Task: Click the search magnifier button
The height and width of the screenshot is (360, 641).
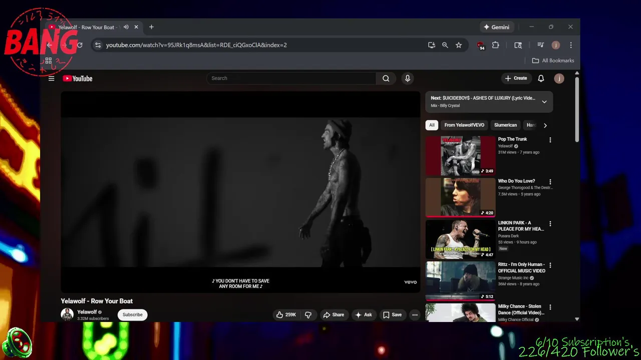Action: [x=386, y=78]
